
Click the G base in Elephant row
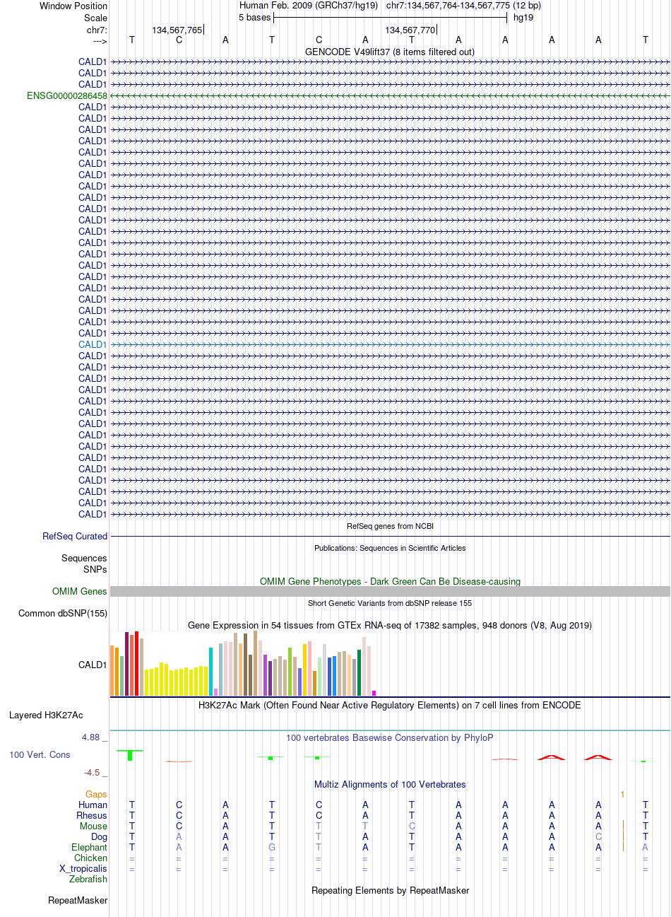pos(272,848)
